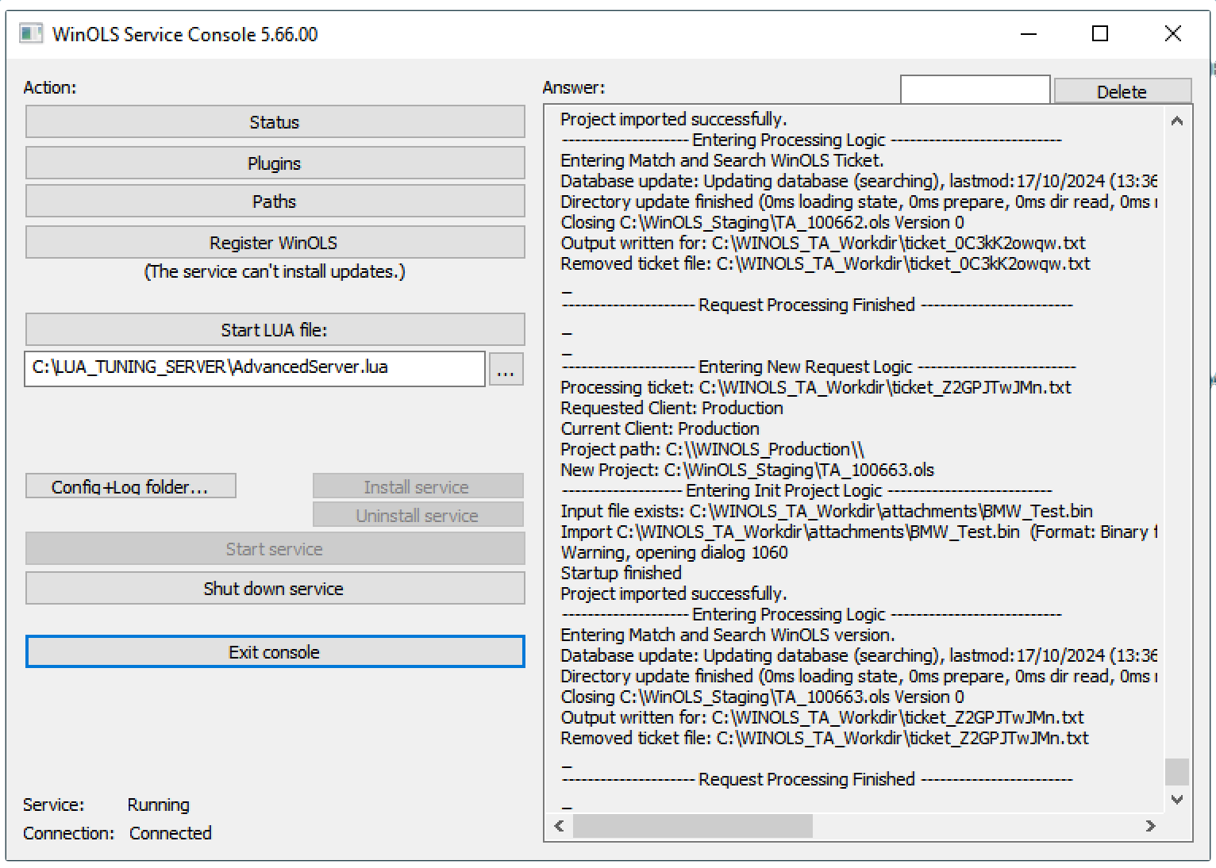Viewport: 1216px width, 868px height.
Task: Click the Paths button
Action: [x=275, y=202]
